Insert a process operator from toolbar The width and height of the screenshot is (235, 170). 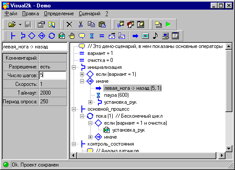pos(13,36)
